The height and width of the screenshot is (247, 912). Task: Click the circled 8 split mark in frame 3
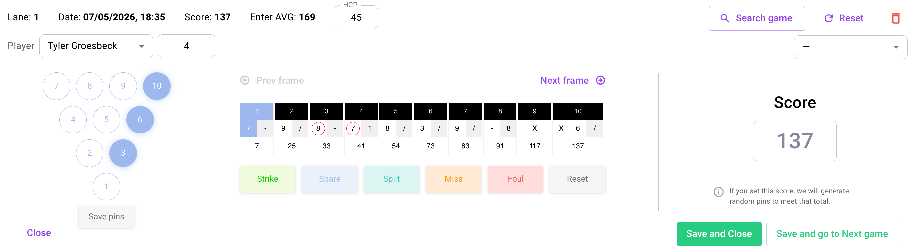coord(318,128)
